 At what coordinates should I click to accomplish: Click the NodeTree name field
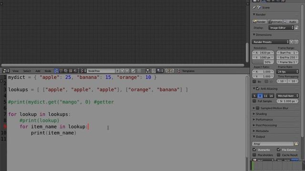101,71
